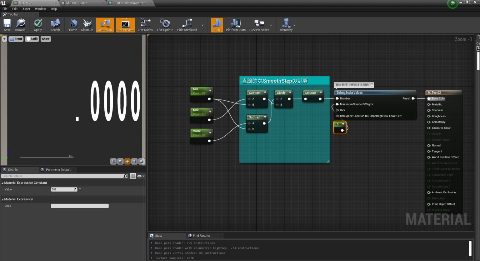Screen dimensions: 480x261
Task: Open the material Hierarchy
Action: (286, 25)
